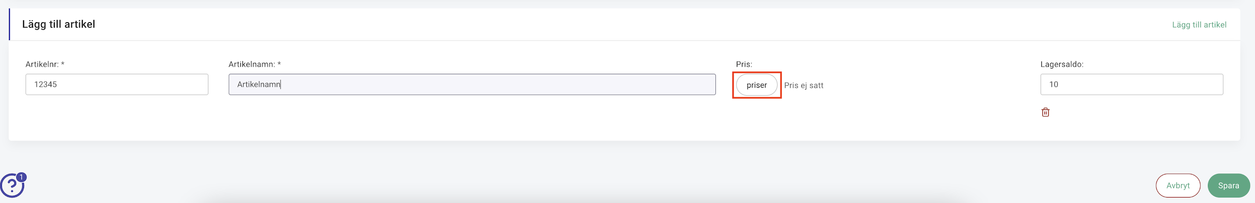Image resolution: width=1255 pixels, height=203 pixels.
Task: Click the blue accent bar beside heading
Action: click(10, 24)
